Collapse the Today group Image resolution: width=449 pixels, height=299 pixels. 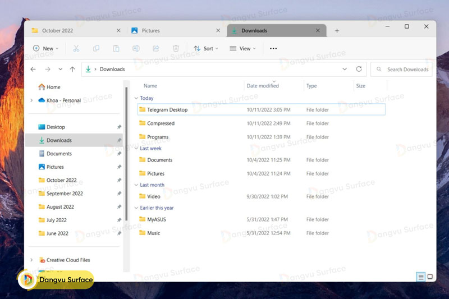[136, 98]
